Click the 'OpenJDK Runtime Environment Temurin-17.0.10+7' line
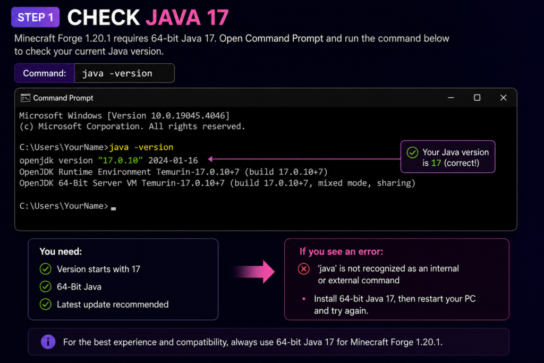 (174, 172)
